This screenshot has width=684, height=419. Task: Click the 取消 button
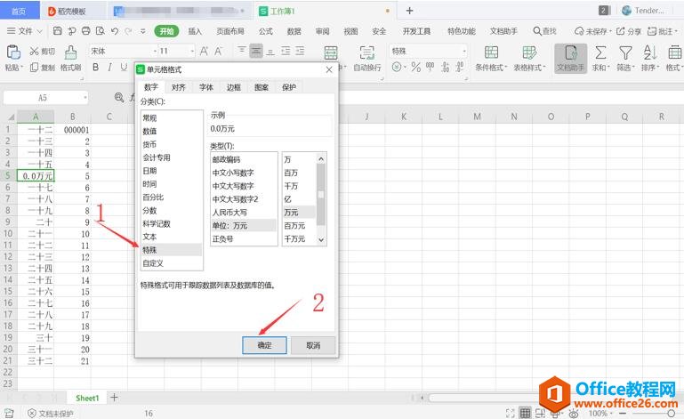[x=313, y=345]
